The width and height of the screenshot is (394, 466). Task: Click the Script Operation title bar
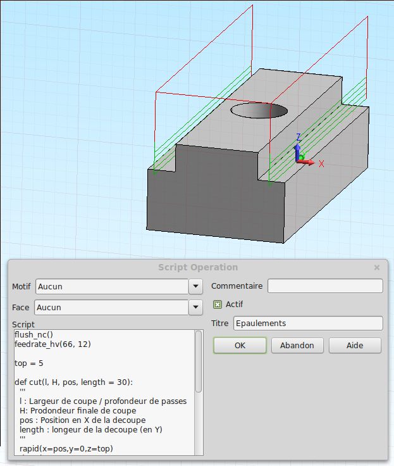[197, 268]
